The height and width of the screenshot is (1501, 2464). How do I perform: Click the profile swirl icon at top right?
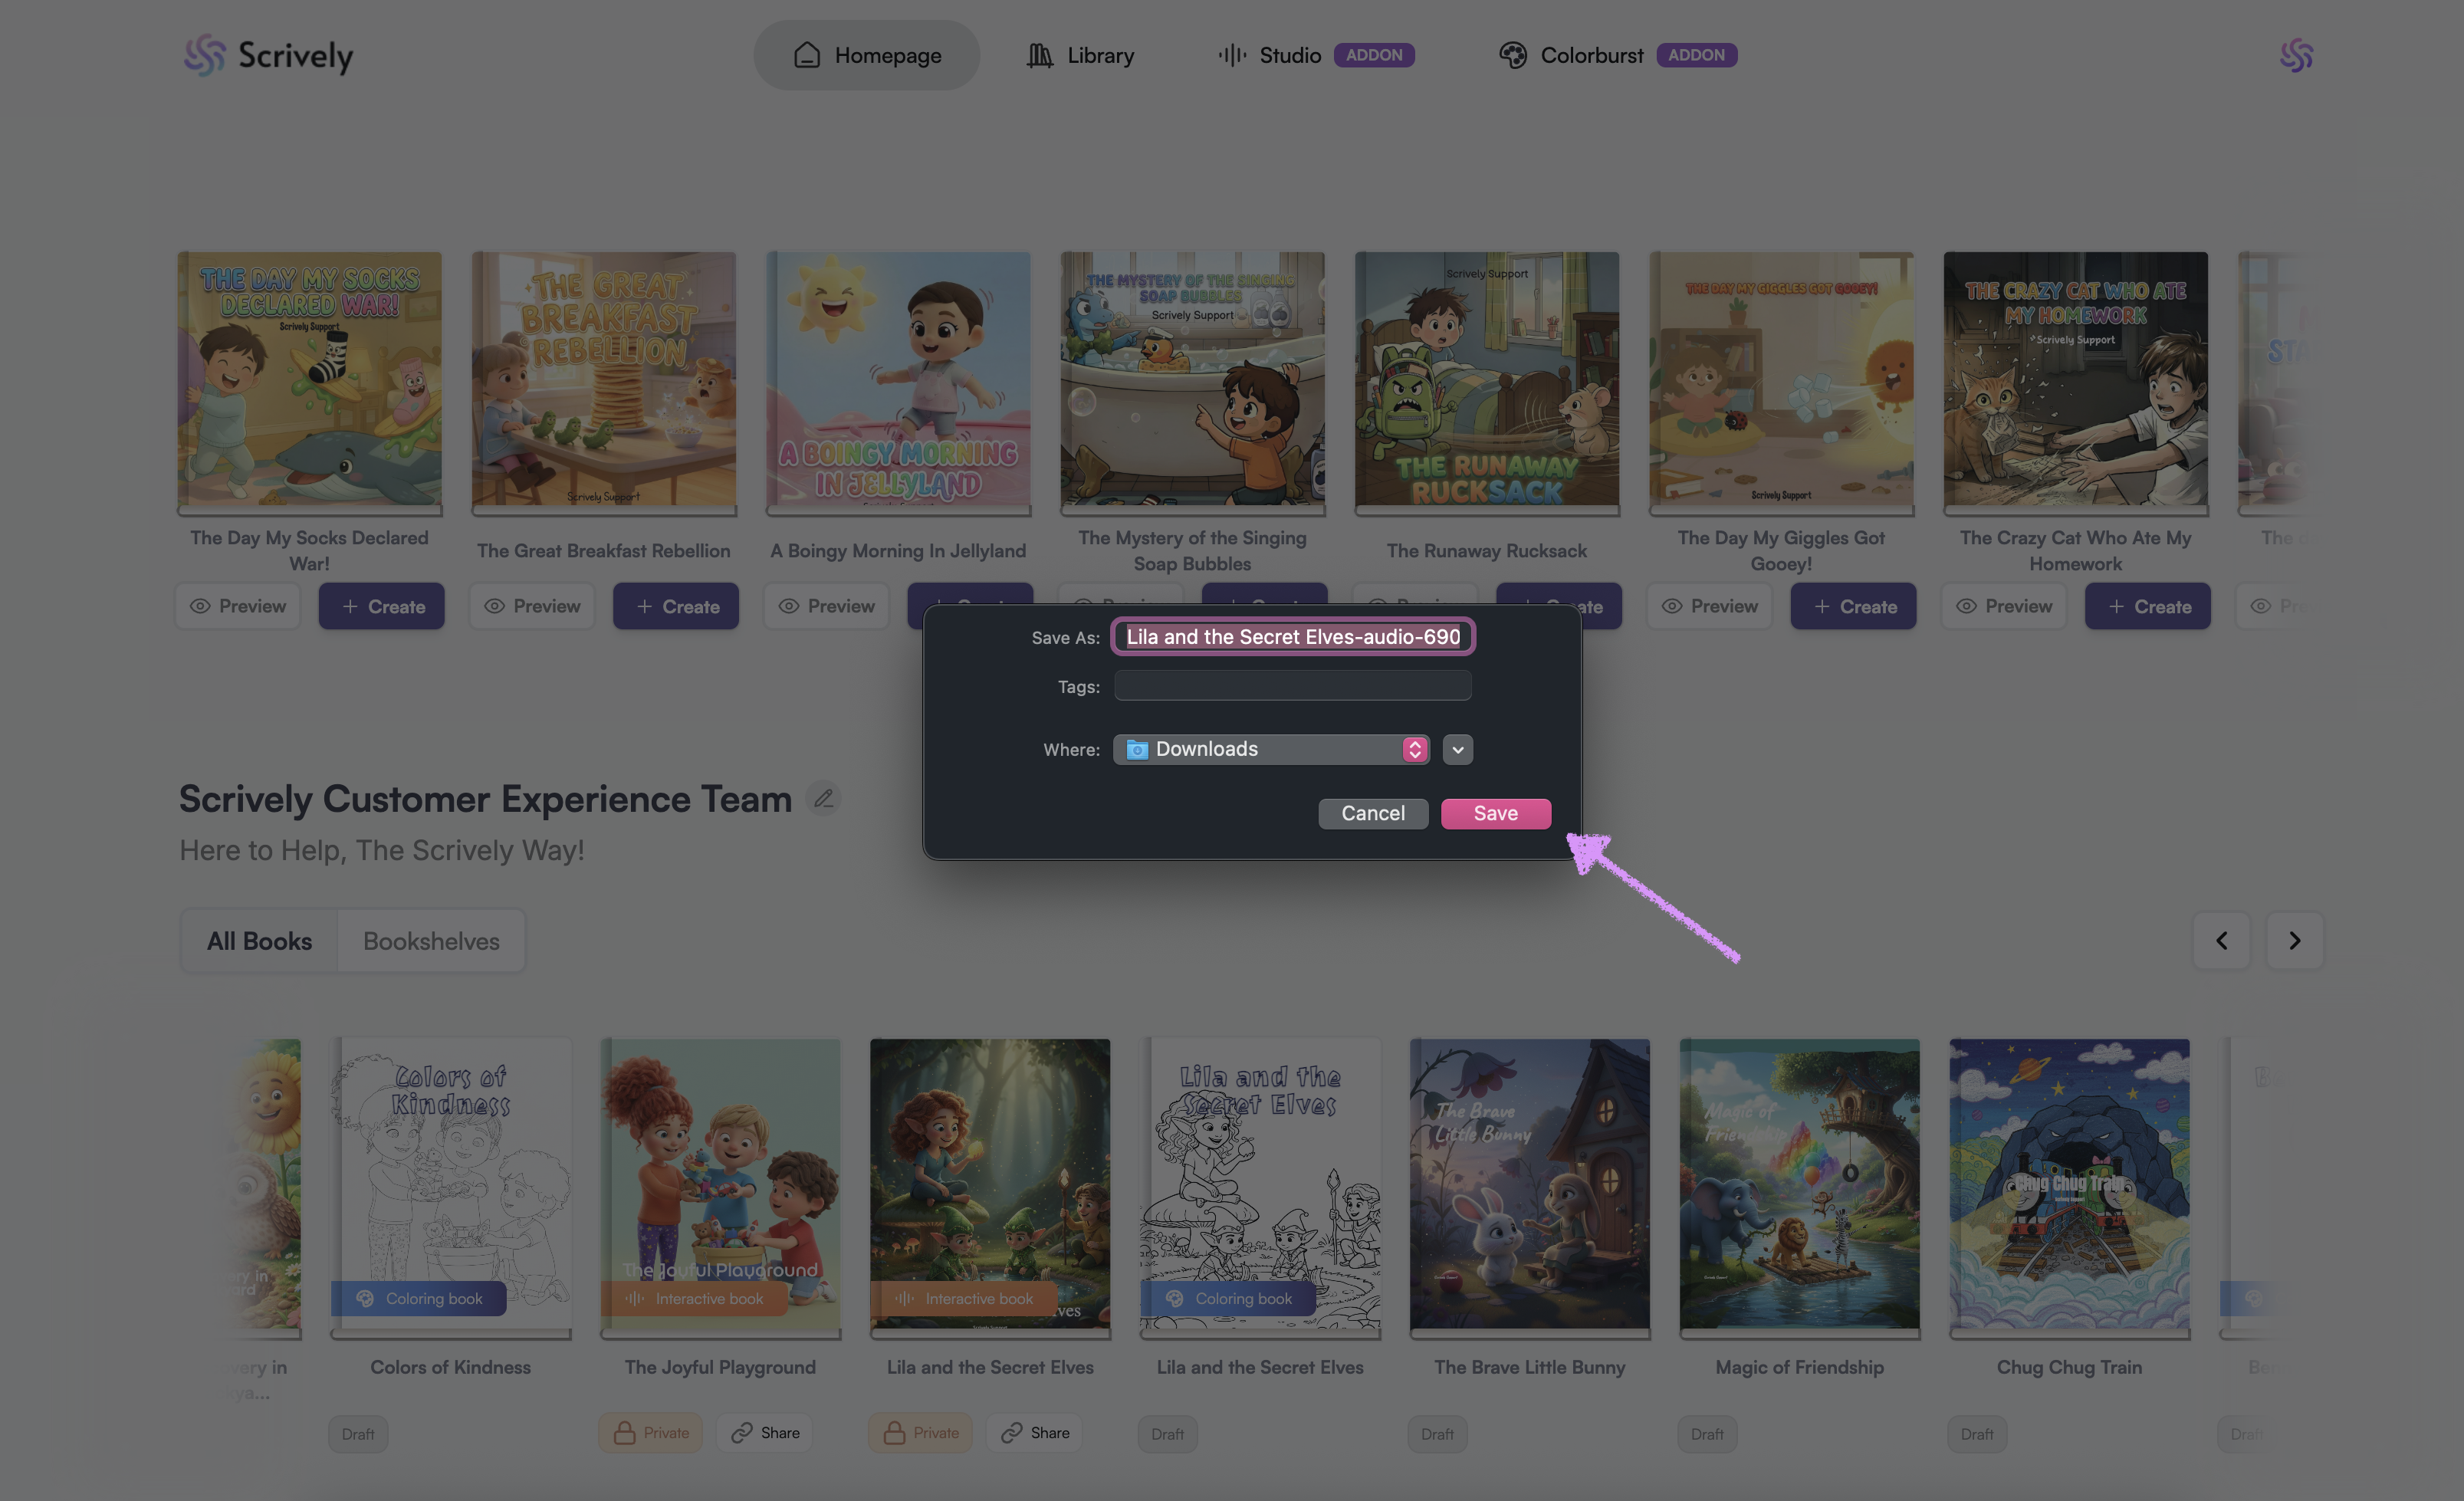[x=2296, y=55]
